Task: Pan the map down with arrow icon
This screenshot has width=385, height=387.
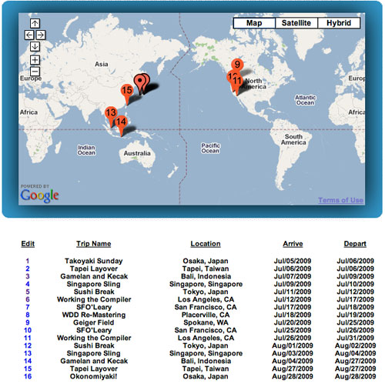Action: click(x=35, y=46)
